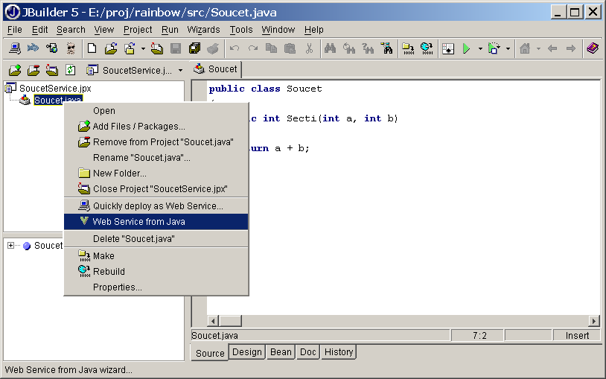Click editor horizontal scrollbar right arrow
Viewport: 606px width, 379px height.
tap(594, 321)
